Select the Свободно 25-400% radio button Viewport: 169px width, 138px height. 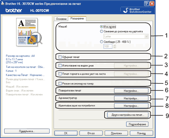point(101,42)
